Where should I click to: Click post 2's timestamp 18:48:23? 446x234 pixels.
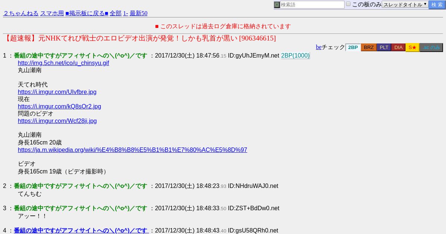click(208, 186)
